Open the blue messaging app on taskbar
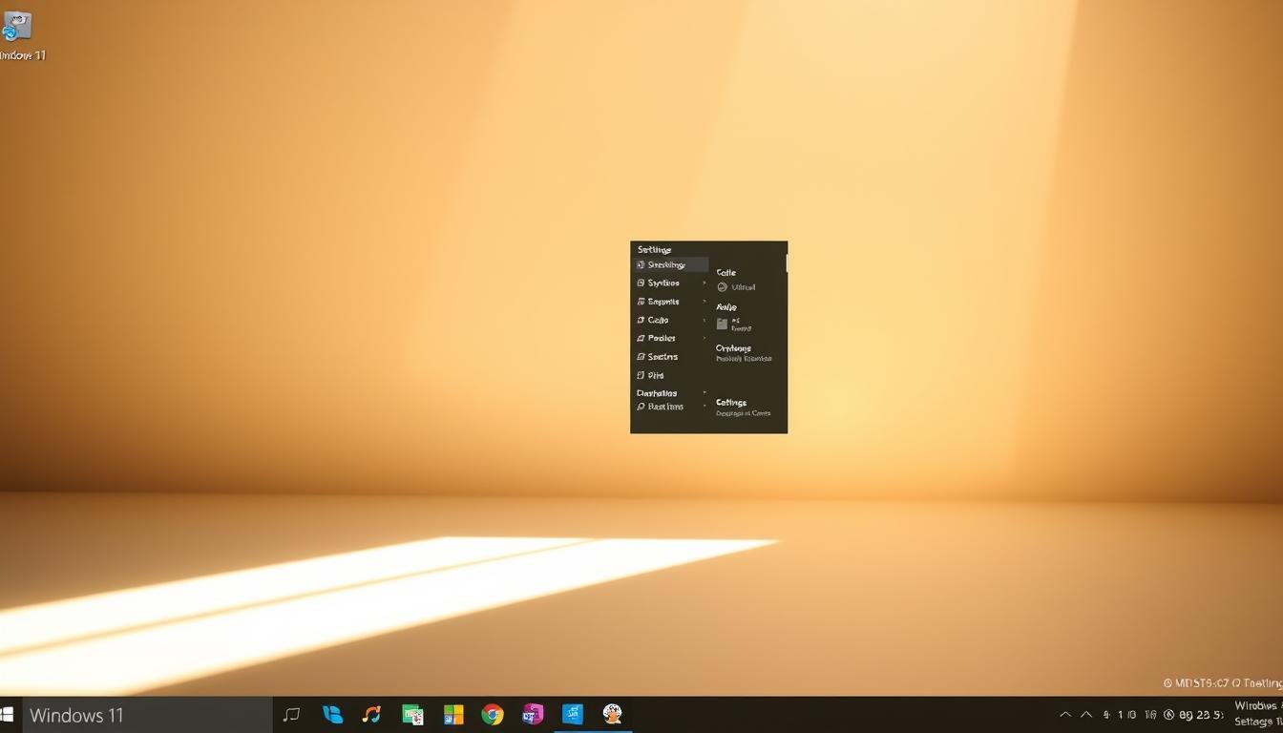The height and width of the screenshot is (733, 1283). pos(332,713)
